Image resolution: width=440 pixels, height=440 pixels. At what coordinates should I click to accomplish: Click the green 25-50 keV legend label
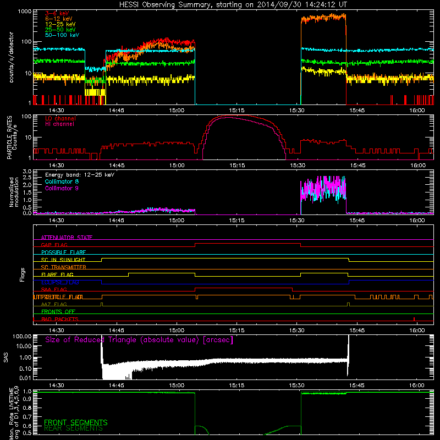coord(60,30)
